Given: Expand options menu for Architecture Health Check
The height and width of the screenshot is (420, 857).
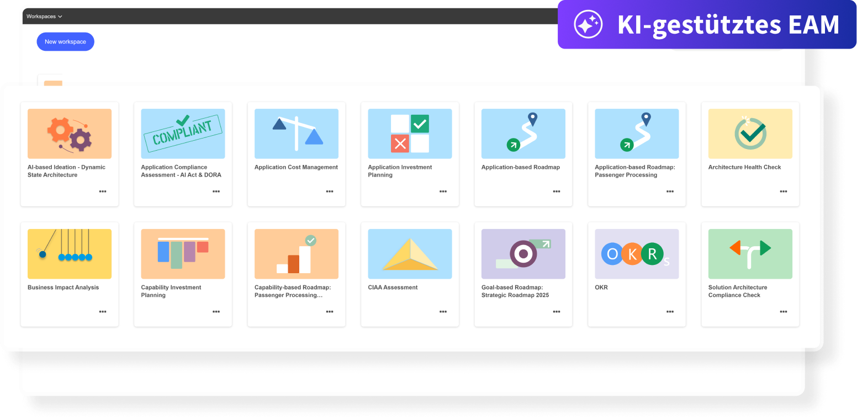Looking at the screenshot, I should pyautogui.click(x=784, y=192).
